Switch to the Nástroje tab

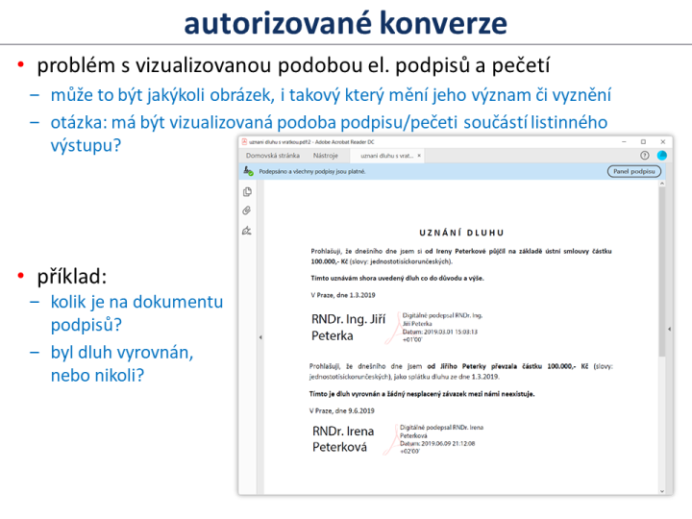click(x=326, y=156)
